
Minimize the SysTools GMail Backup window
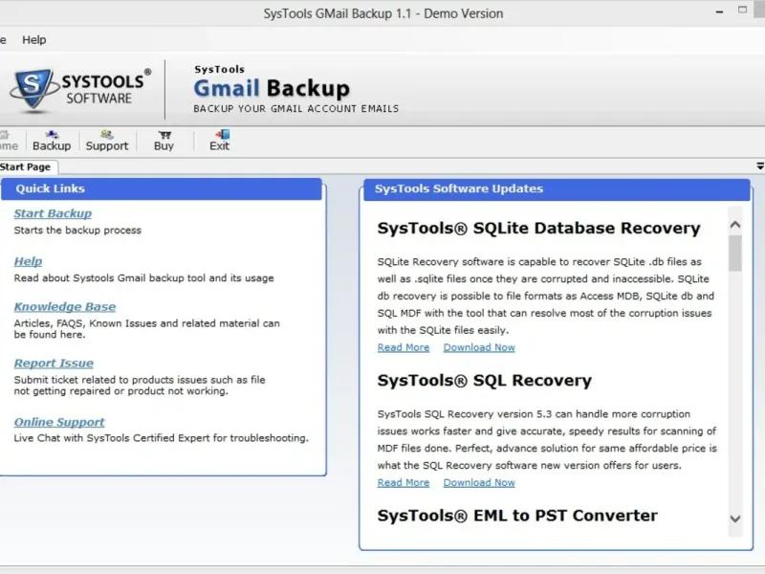[720, 11]
